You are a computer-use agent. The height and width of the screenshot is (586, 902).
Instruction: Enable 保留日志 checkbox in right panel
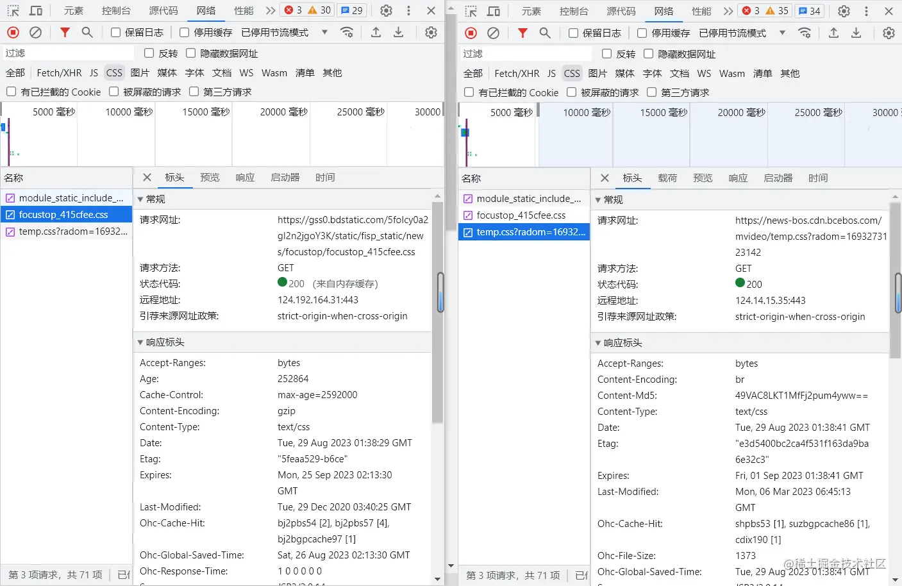point(573,33)
